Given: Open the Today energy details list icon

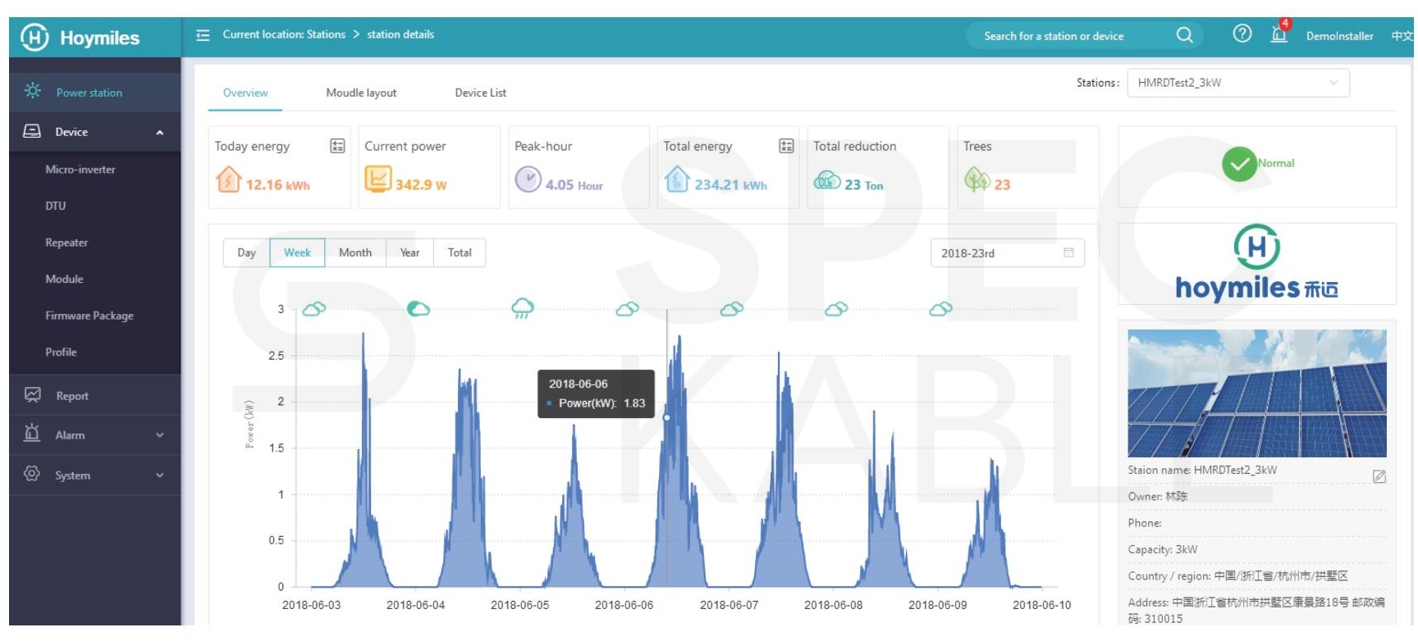Looking at the screenshot, I should (337, 146).
